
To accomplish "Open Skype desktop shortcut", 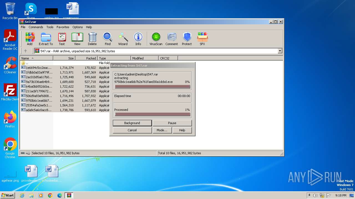I will click(x=31, y=11).
